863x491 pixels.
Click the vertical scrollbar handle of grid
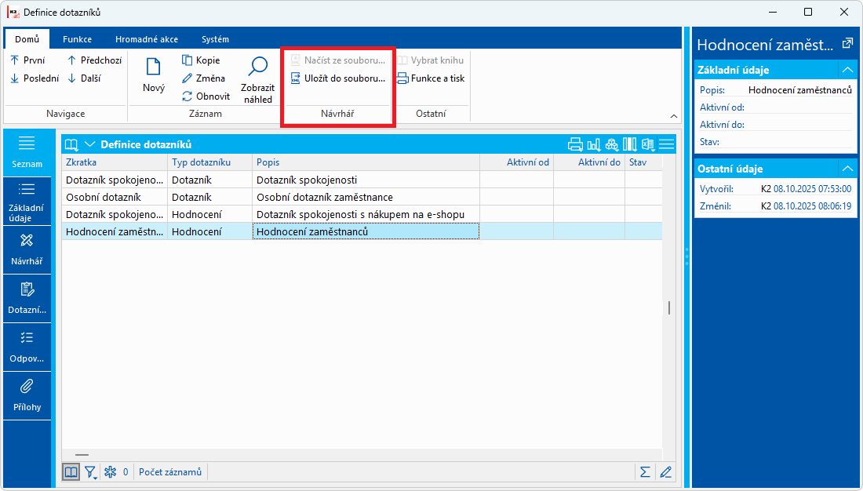click(x=669, y=307)
